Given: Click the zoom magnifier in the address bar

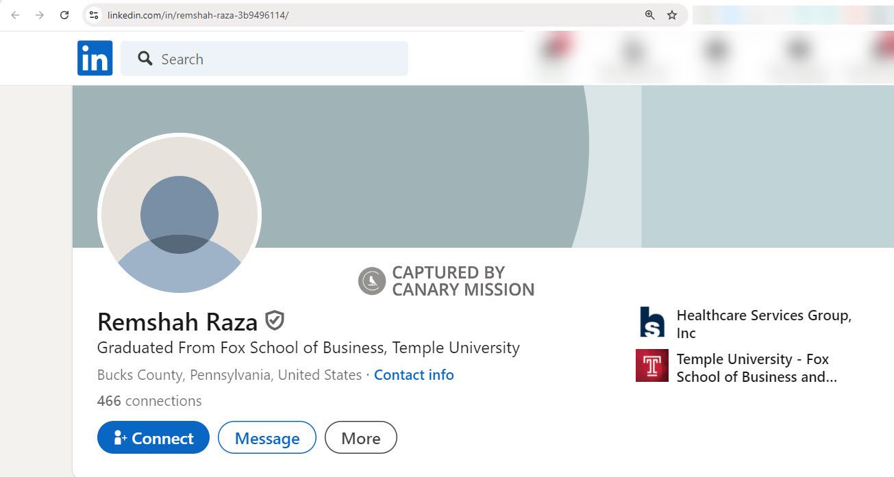Looking at the screenshot, I should click(x=648, y=14).
